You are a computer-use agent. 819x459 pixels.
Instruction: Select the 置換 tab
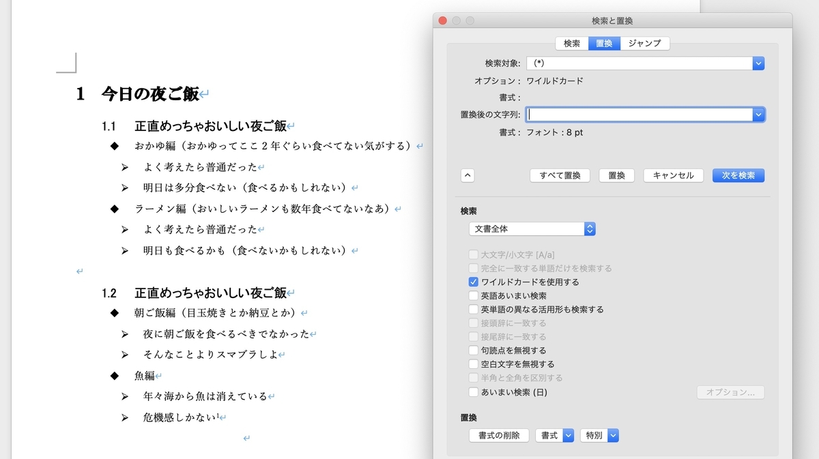pos(603,43)
